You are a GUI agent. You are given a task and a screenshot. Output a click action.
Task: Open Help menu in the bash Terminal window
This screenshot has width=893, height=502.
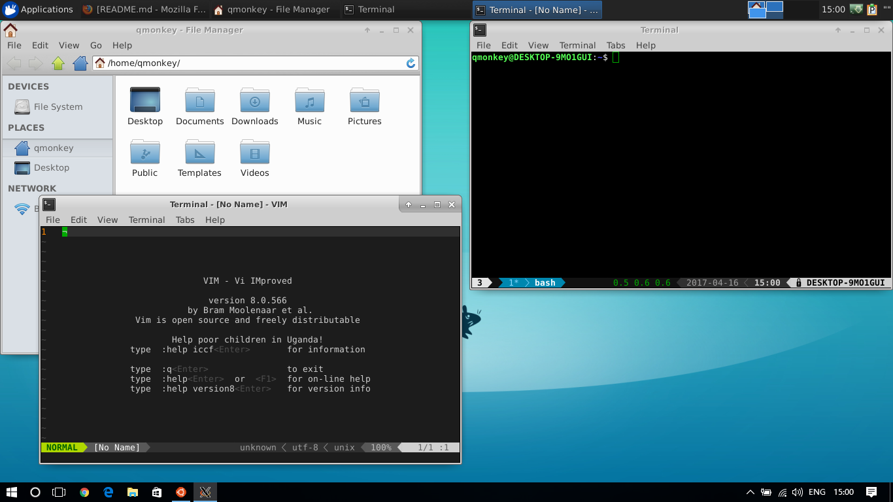(646, 45)
